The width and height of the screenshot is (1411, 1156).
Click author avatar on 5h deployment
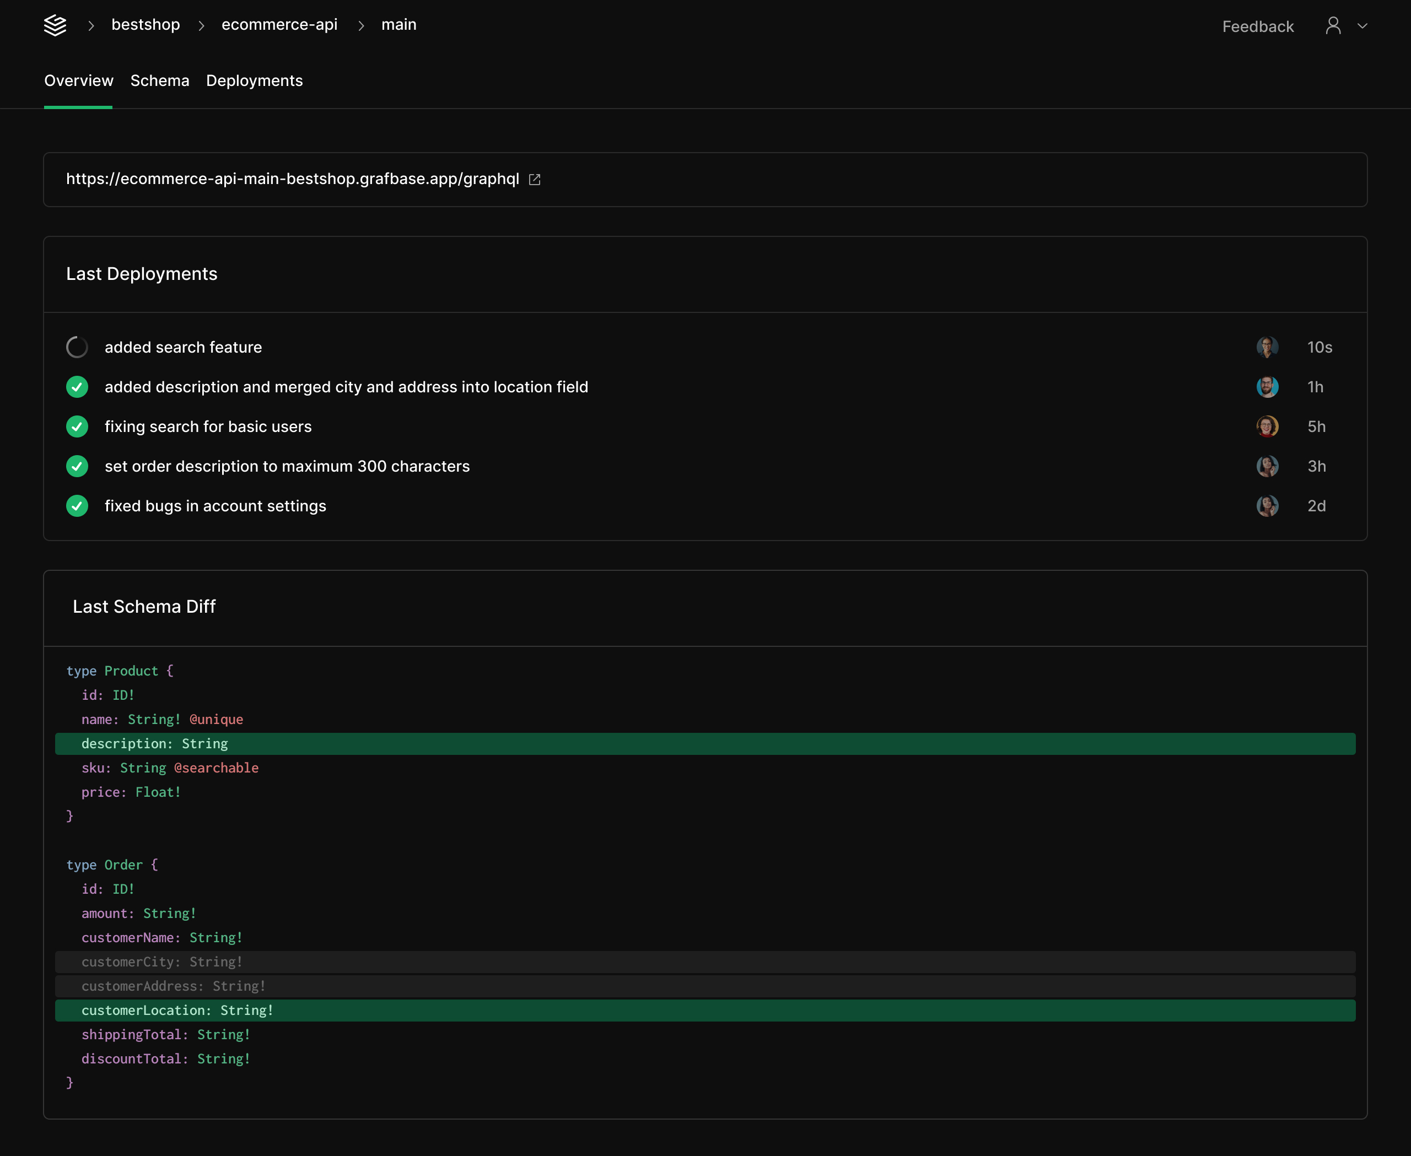1267,427
